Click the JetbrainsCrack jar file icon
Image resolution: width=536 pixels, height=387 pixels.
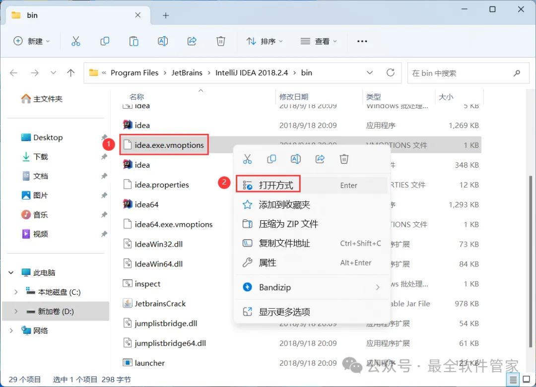128,303
